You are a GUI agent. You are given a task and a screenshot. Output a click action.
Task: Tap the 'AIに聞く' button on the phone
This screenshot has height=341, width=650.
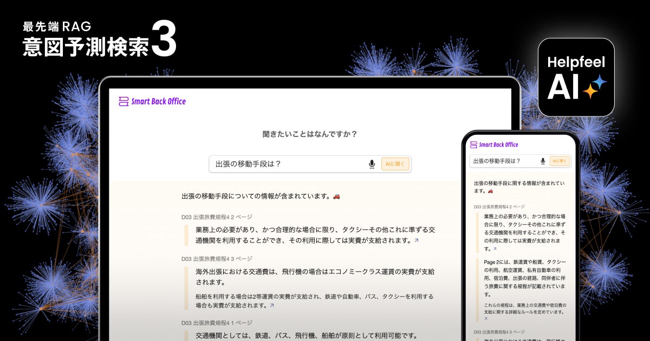point(560,161)
